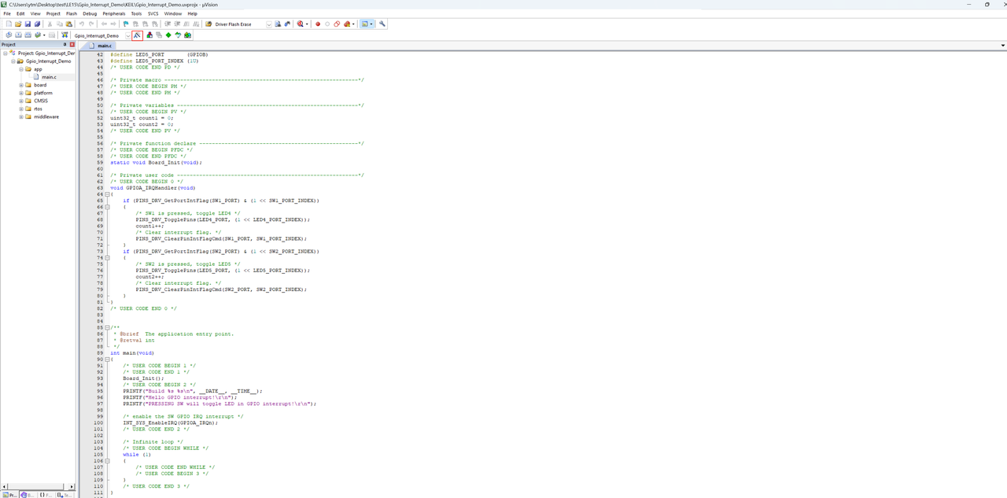Viewport: 1007px width, 498px height.
Task: Open the Driver Flash Erase dropdown
Action: pyautogui.click(x=268, y=24)
